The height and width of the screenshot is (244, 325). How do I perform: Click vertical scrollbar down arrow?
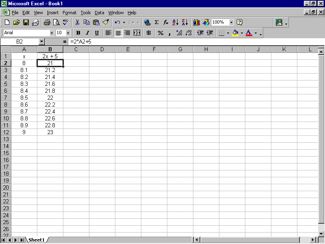[x=321, y=233]
